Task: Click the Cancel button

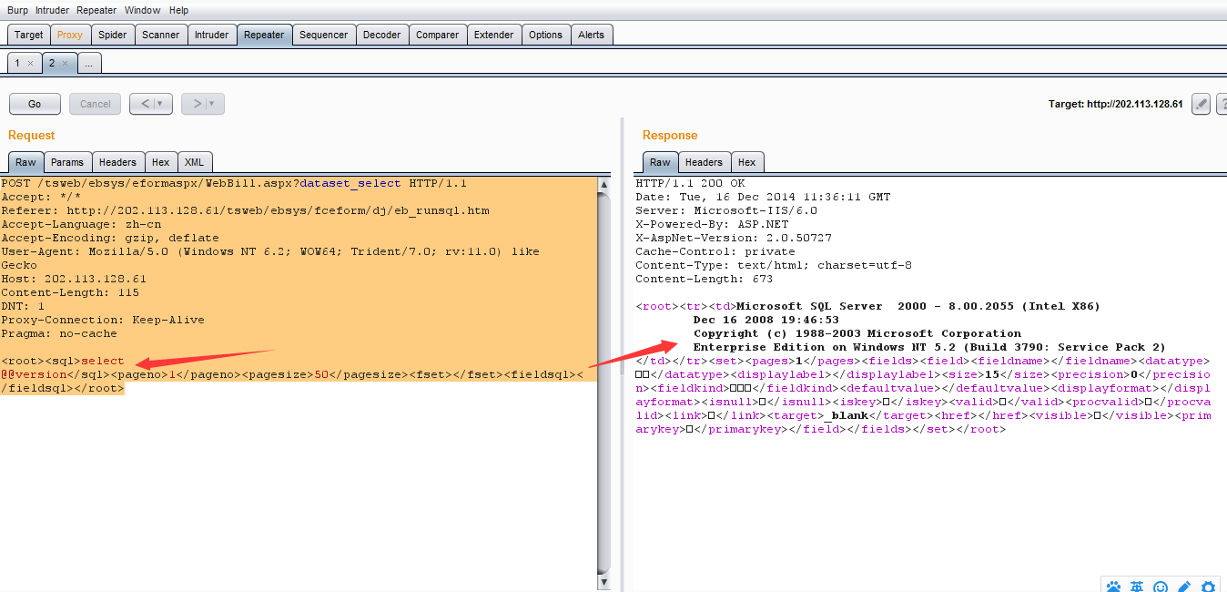Action: coord(96,104)
